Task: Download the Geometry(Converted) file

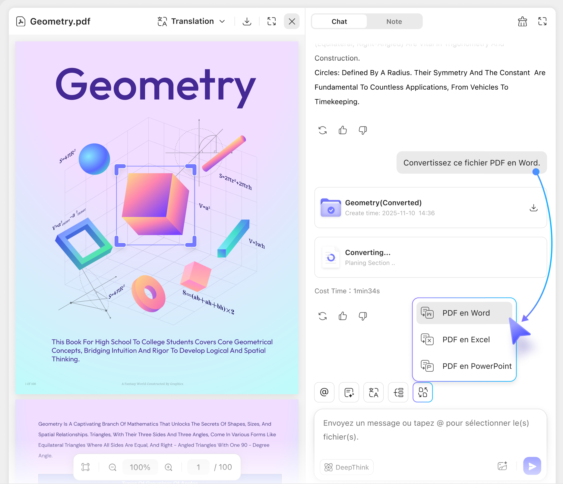Action: click(533, 208)
